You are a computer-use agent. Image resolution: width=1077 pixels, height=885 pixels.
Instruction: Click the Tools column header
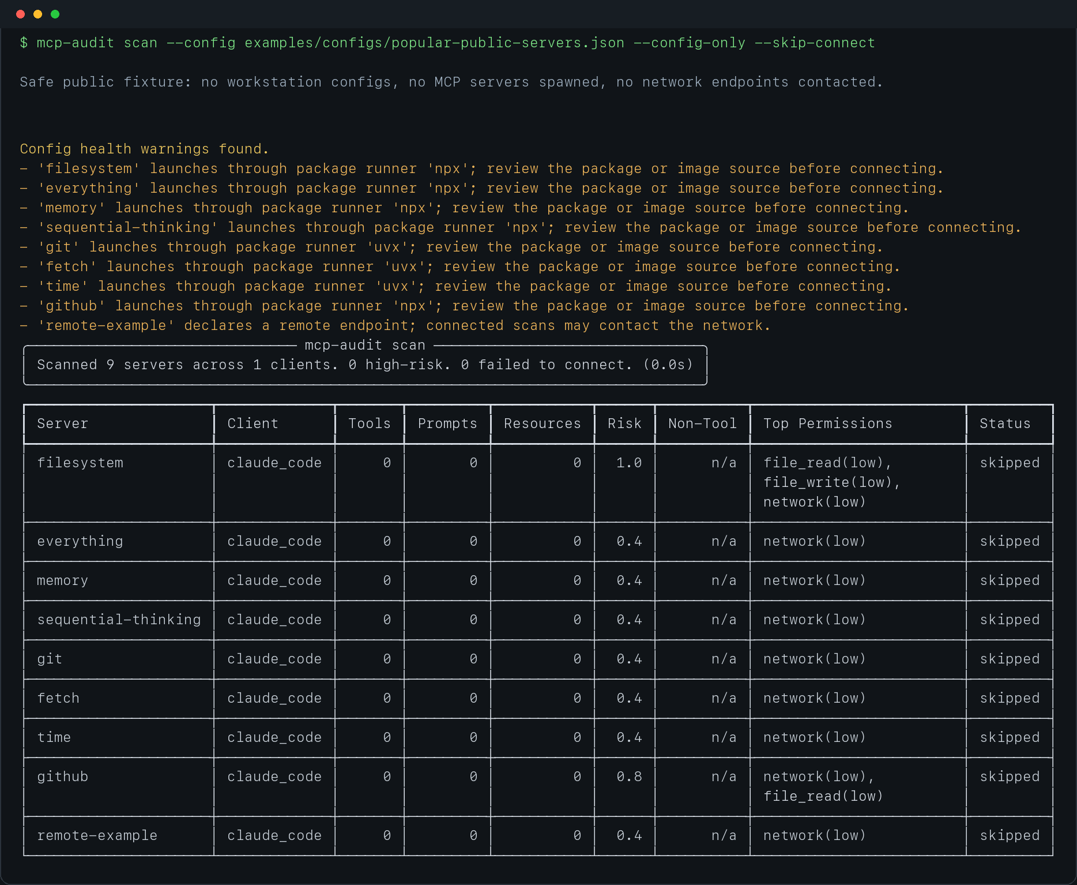tap(370, 423)
